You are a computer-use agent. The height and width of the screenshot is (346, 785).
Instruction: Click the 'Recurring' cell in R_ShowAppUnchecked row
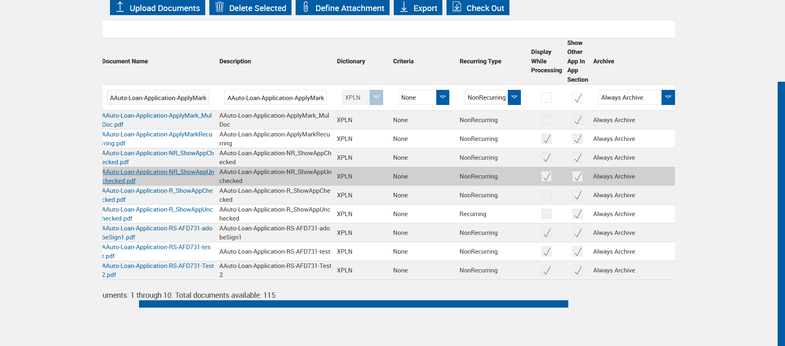pos(473,214)
